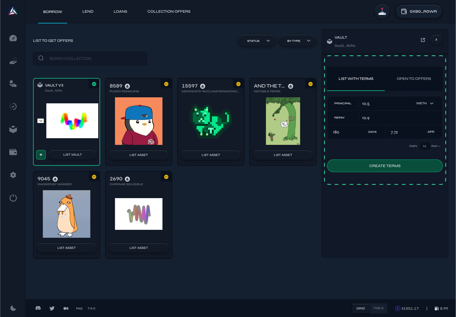
Task: Open the WETH currency dropdown
Action: coord(425,103)
